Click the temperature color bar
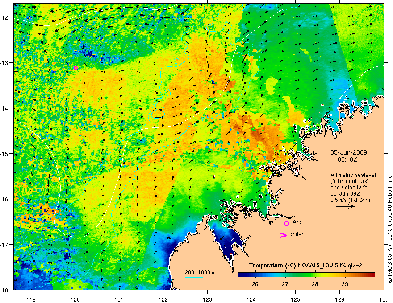Image resolution: width=393 pixels, height=303 pixels. click(x=306, y=275)
